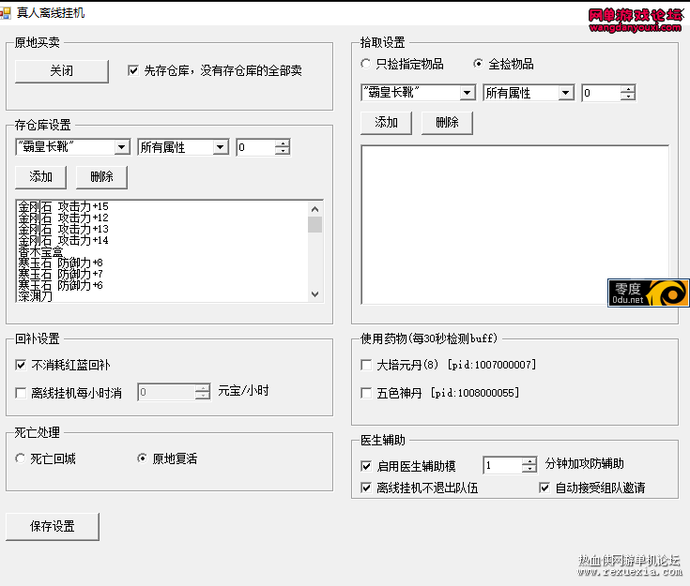The image size is (690, 586).
Task: Select 只捡指定物品 radio button
Action: click(366, 64)
